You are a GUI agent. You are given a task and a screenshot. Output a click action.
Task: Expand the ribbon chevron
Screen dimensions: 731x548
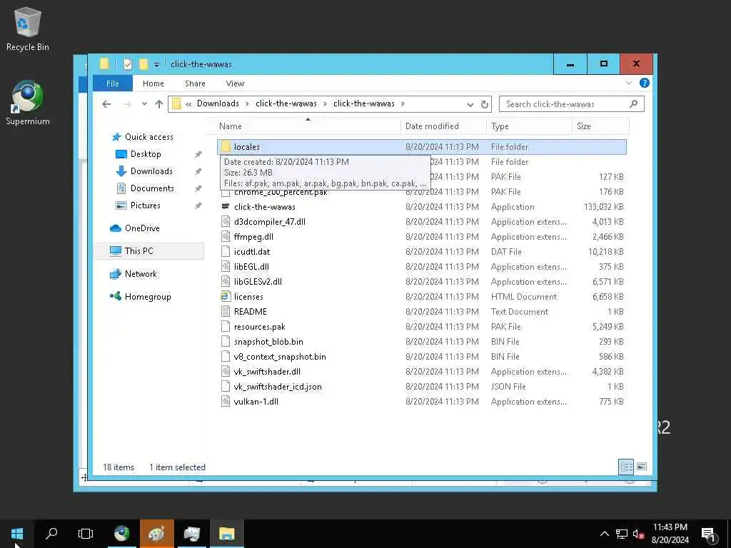point(628,83)
